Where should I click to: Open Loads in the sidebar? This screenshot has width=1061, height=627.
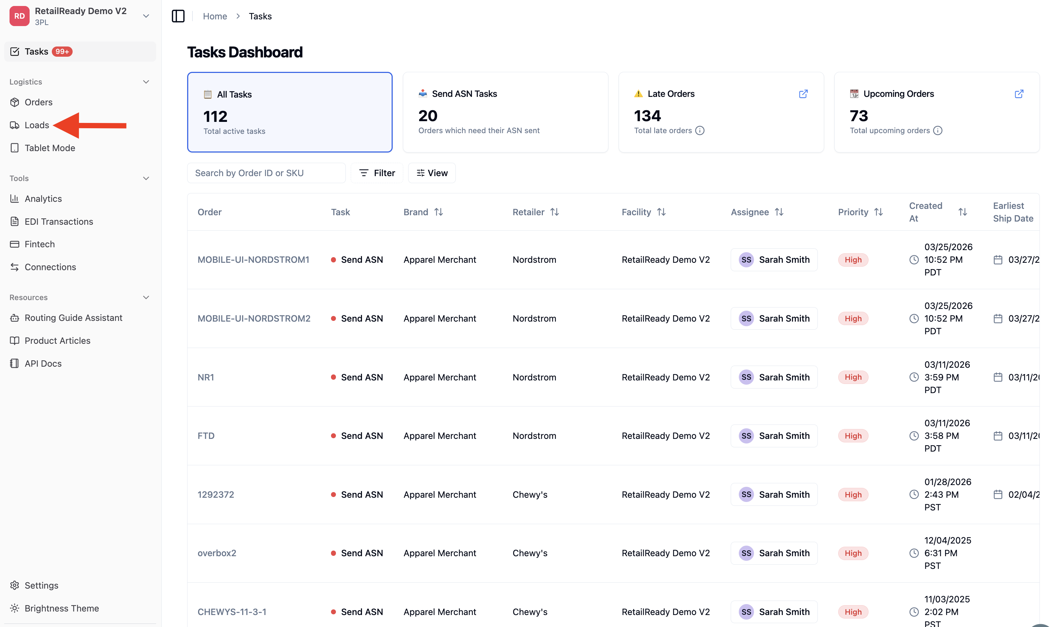[37, 125]
